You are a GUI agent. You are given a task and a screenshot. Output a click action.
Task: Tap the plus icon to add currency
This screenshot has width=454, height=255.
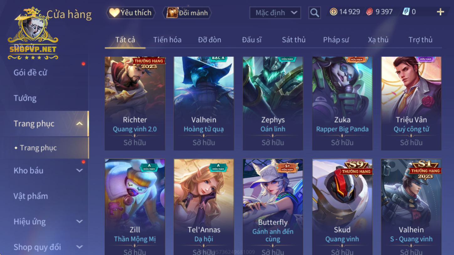pyautogui.click(x=440, y=12)
